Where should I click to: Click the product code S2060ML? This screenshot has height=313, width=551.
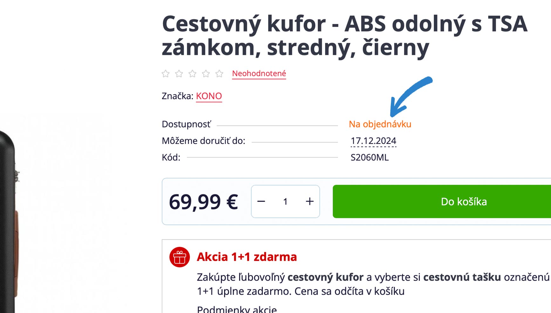point(370,157)
